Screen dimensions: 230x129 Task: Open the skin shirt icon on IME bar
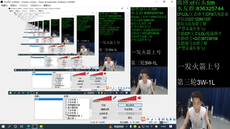click(x=170, y=119)
